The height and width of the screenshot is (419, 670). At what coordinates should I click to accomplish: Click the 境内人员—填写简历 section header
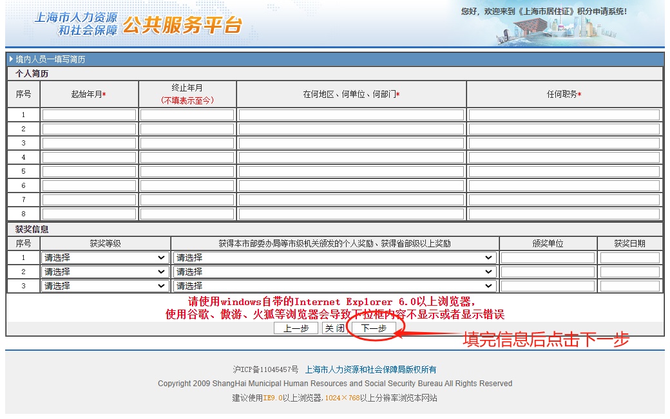click(x=50, y=59)
